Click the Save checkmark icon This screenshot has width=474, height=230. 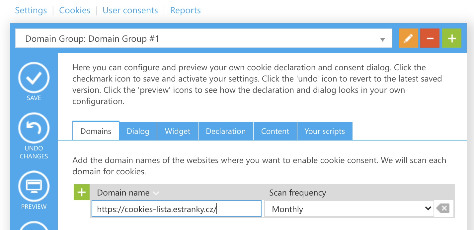tap(34, 78)
